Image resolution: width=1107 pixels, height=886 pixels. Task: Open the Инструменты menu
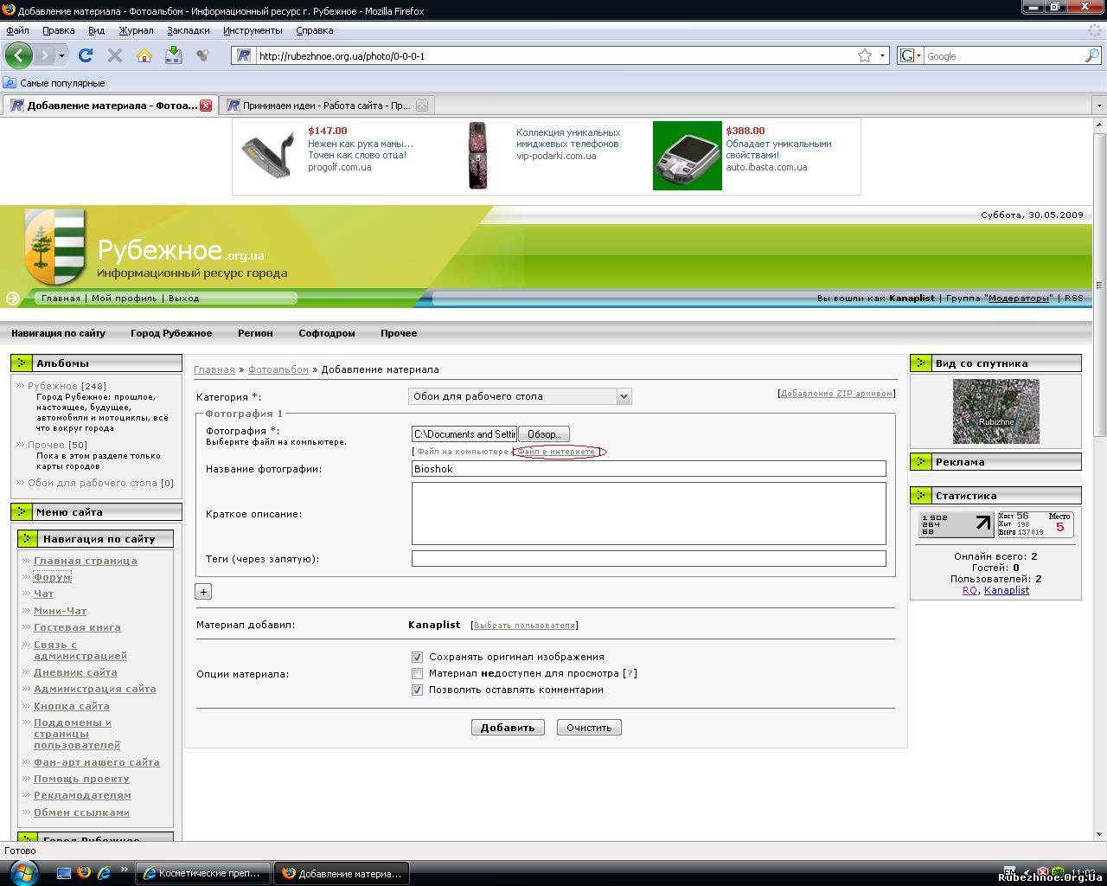click(x=253, y=30)
